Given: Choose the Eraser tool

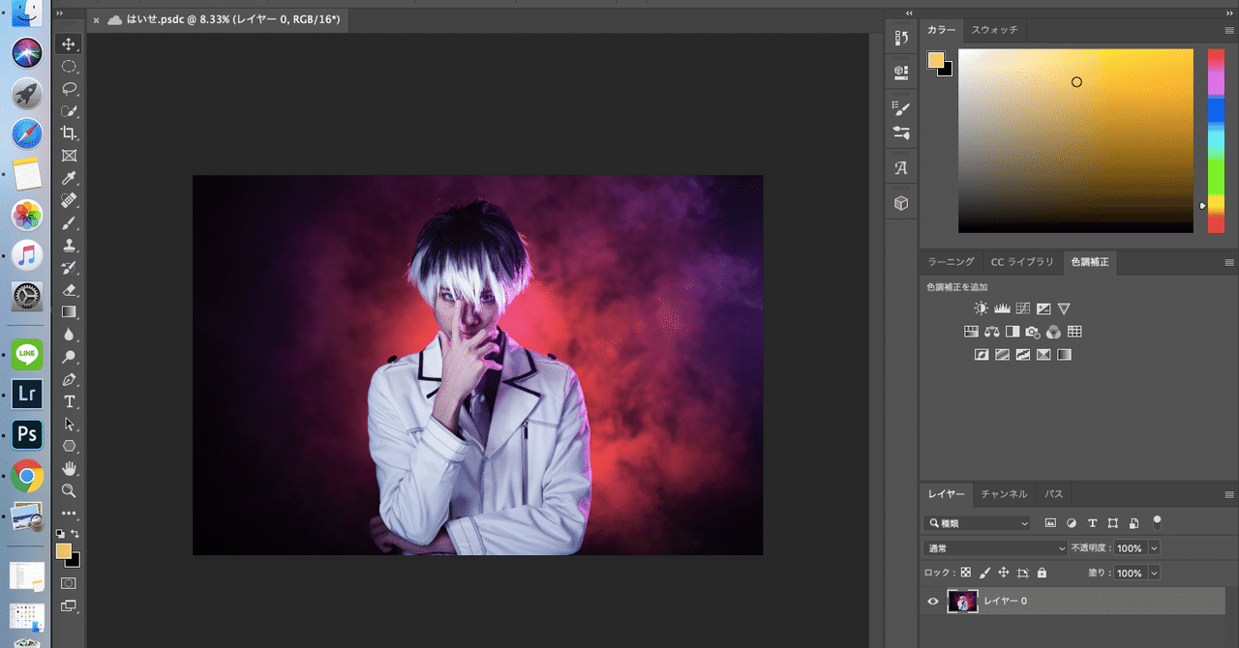Looking at the screenshot, I should [69, 290].
